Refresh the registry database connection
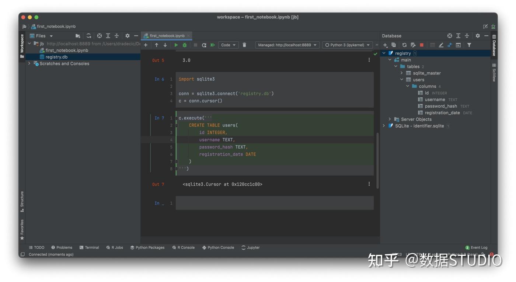516x282 pixels. coord(404,45)
